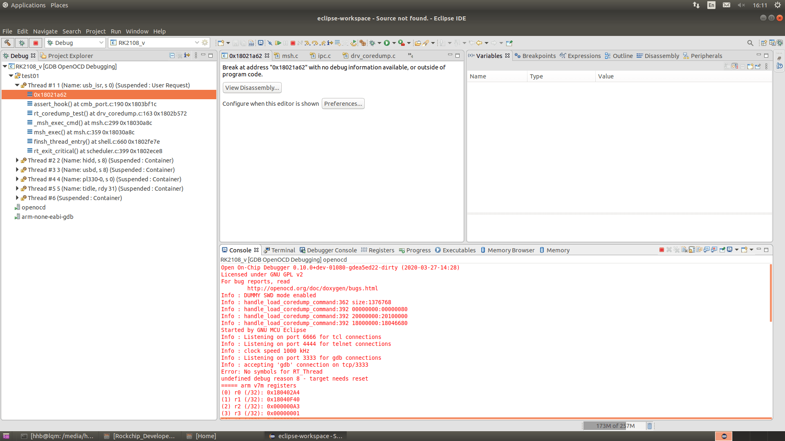This screenshot has width=785, height=441.
Task: Switch to the Debug perspective icon
Action: [x=780, y=43]
